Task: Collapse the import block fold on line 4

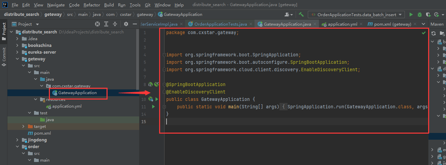Action: pyautogui.click(x=164, y=55)
